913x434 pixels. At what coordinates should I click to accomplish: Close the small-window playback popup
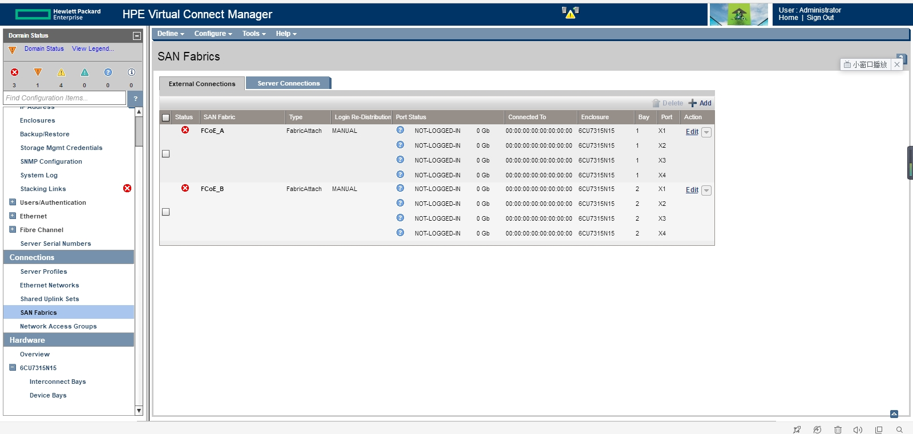pos(897,64)
